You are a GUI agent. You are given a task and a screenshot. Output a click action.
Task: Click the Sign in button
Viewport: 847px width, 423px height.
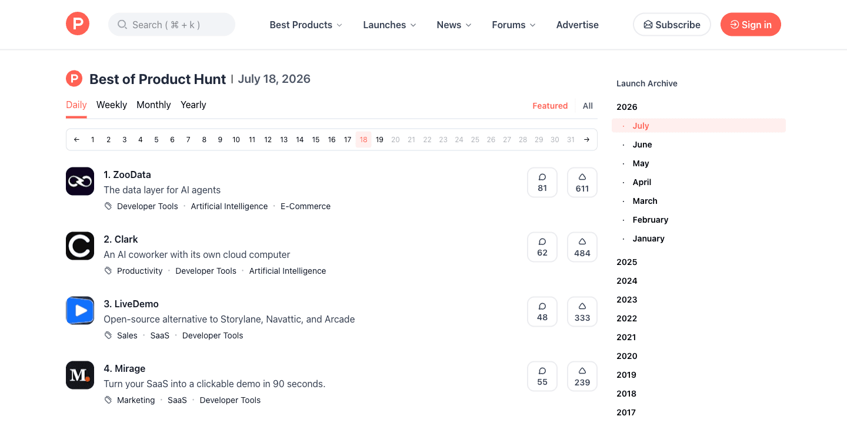pyautogui.click(x=751, y=25)
